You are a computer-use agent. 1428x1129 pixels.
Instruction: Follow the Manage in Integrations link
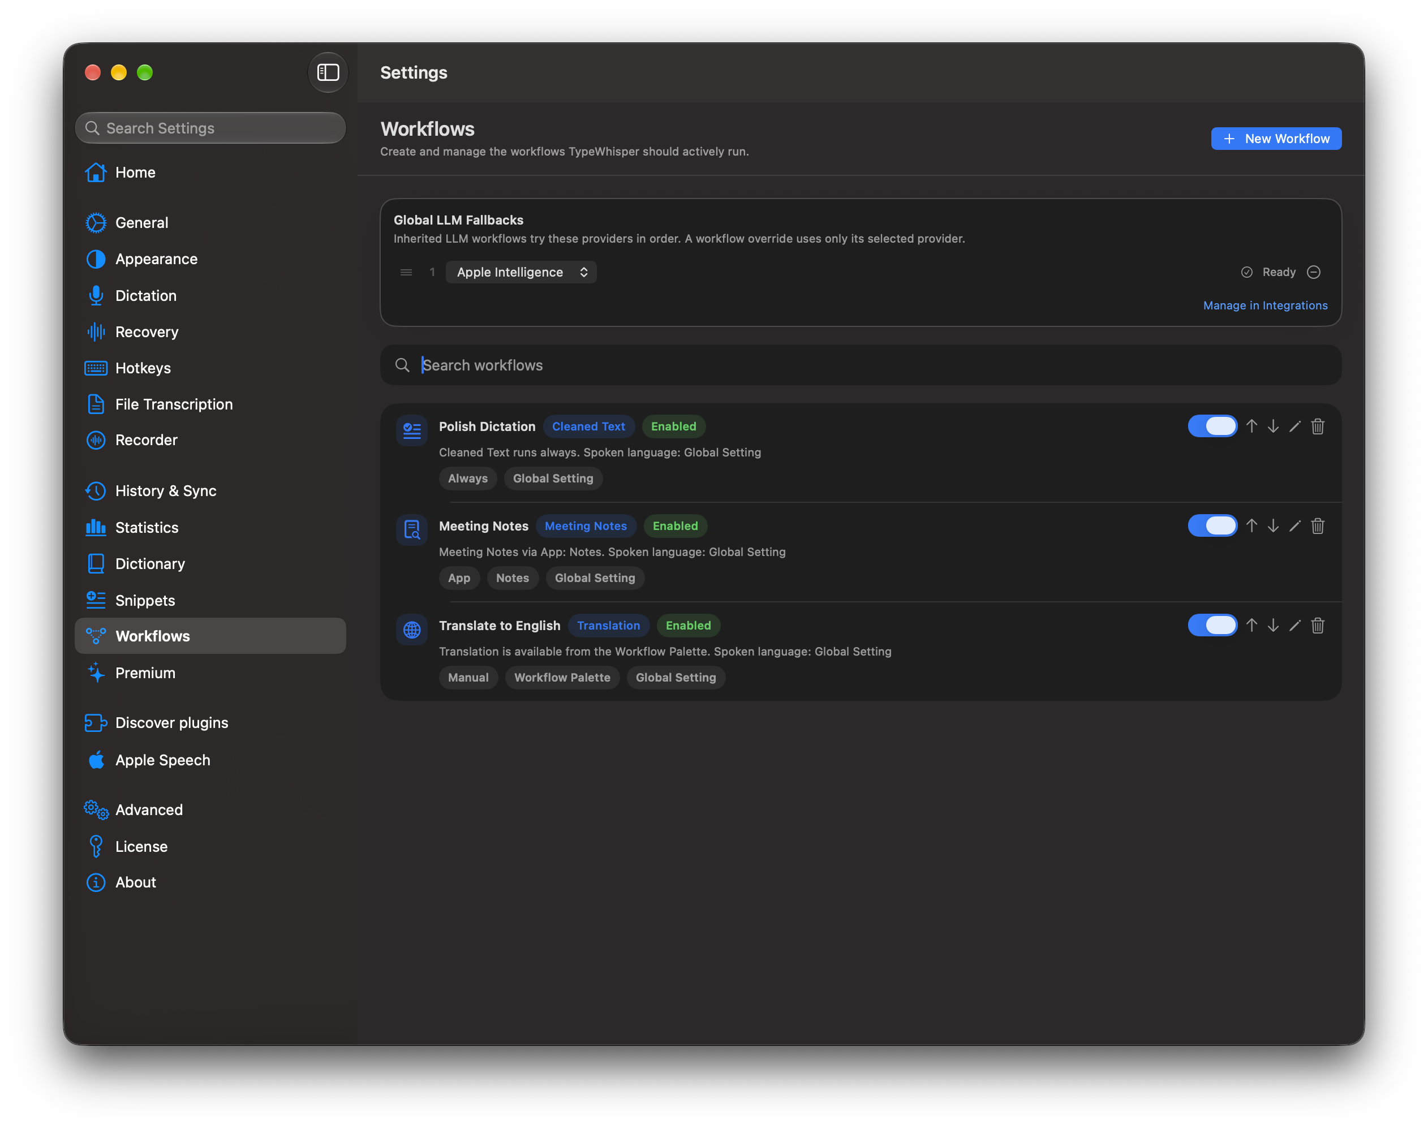[1264, 305]
